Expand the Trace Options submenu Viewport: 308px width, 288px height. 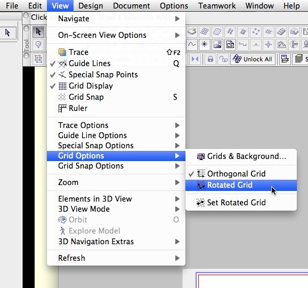pyautogui.click(x=116, y=125)
